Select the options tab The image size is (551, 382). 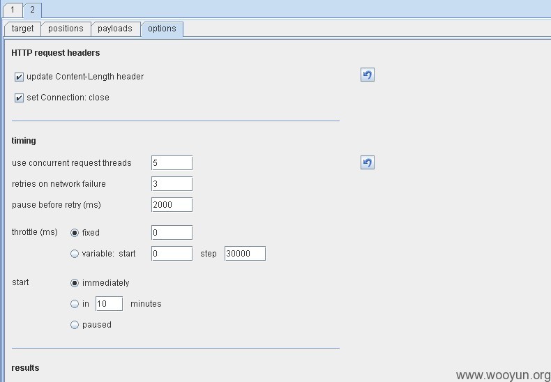(x=162, y=29)
